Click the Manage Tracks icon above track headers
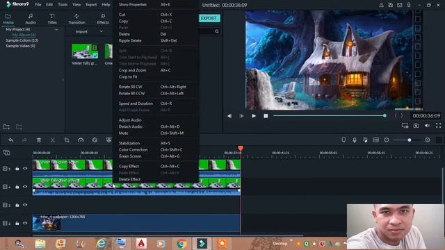Image resolution: width=445 pixels, height=250 pixels. tap(6, 153)
